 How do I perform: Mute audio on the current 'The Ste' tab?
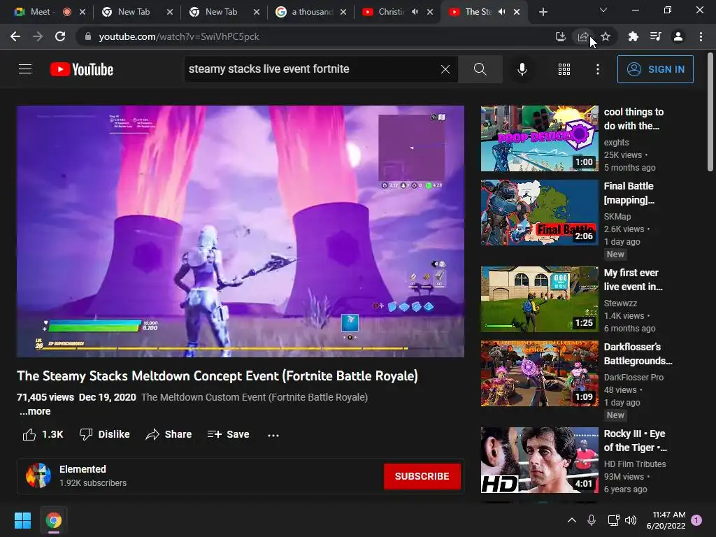pyautogui.click(x=501, y=12)
